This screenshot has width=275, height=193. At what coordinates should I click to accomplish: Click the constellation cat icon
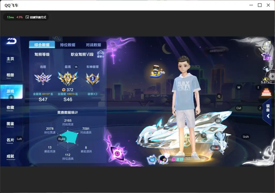(x=266, y=69)
